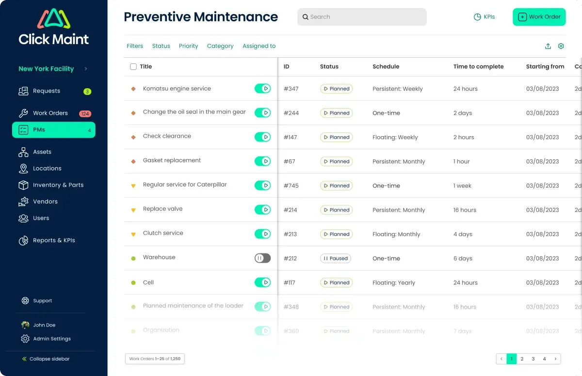Open Reports & KPIs in the sidebar
This screenshot has width=582, height=376.
coord(54,240)
